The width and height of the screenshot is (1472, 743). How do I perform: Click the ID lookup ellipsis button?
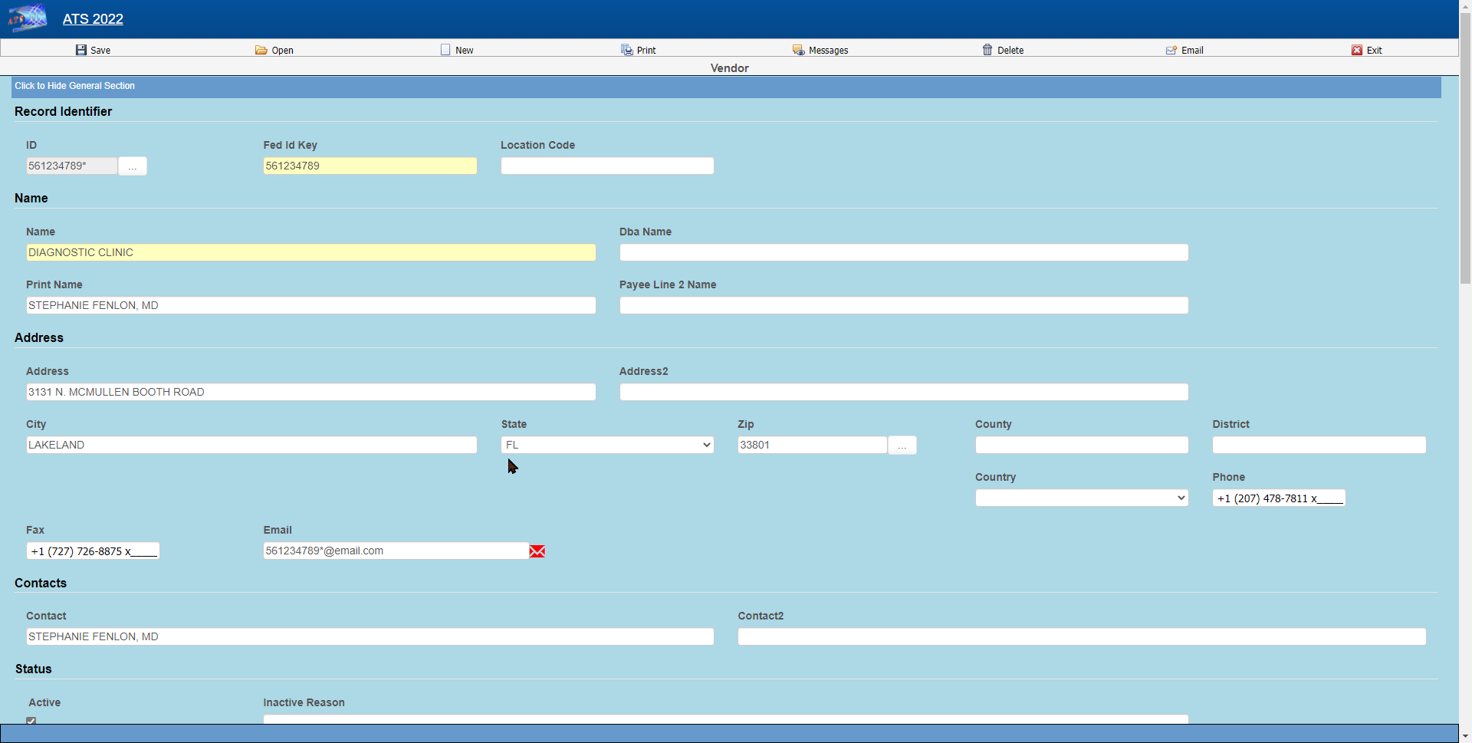(133, 166)
